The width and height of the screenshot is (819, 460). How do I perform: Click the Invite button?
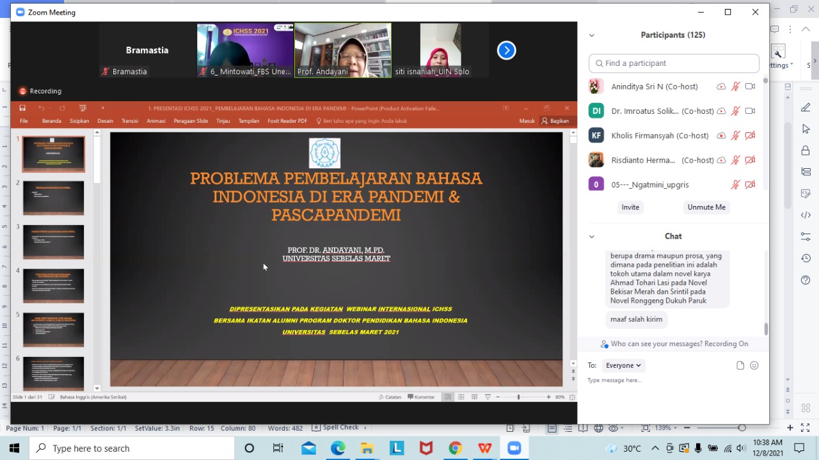[630, 207]
